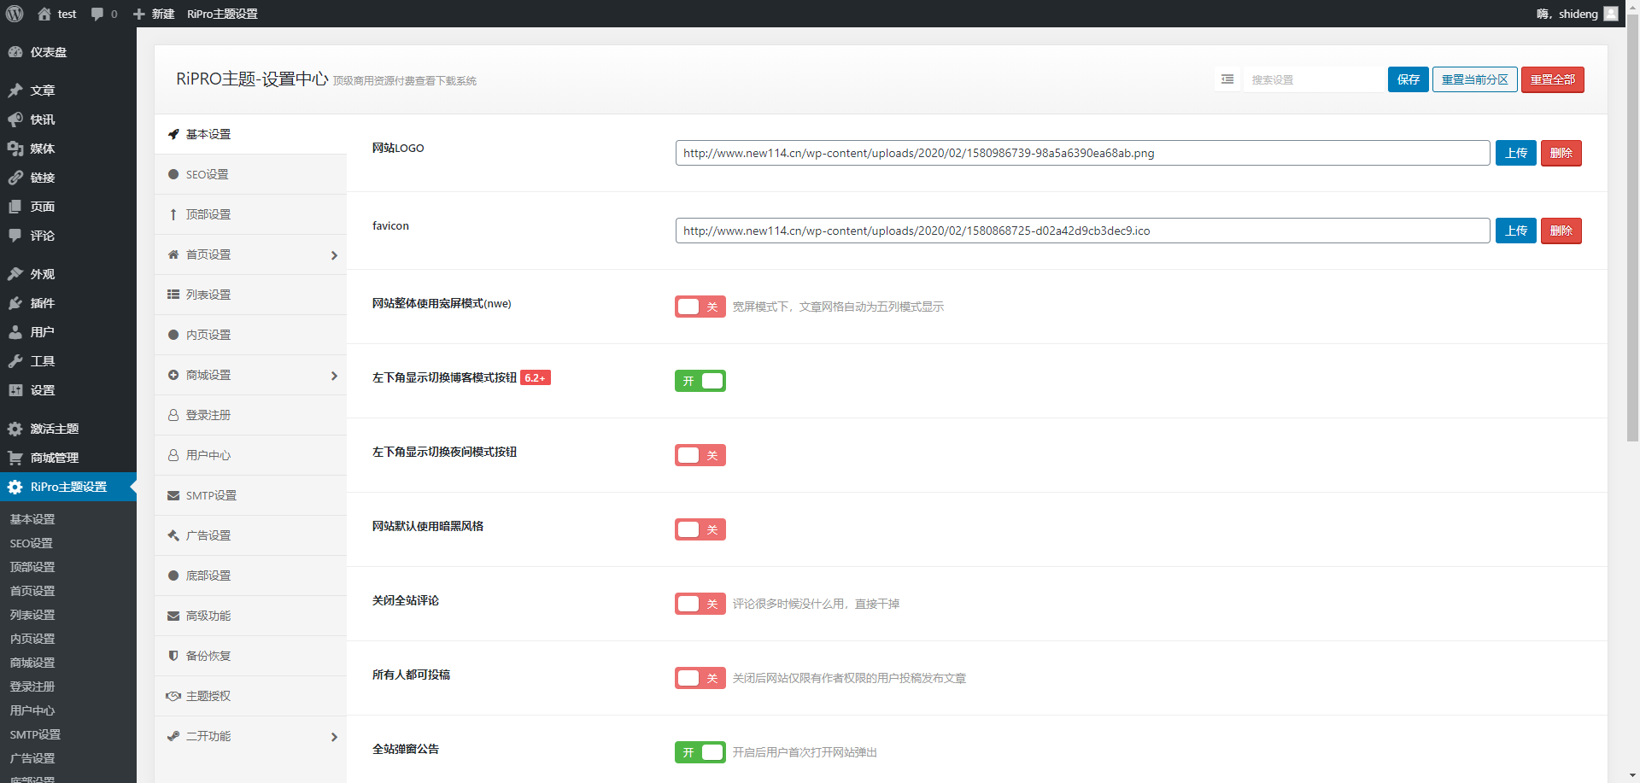1640x783 pixels.
Task: Open SMTP设置 in the left submenu
Action: (x=35, y=734)
